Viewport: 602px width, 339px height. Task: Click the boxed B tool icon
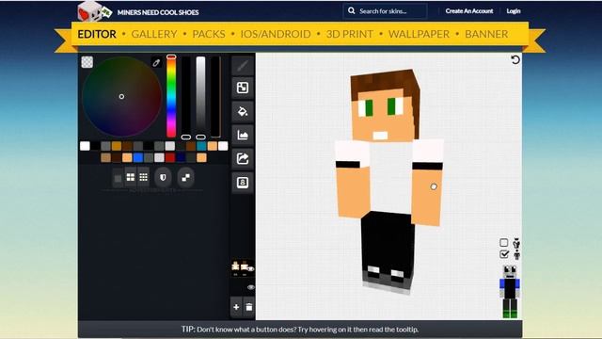pyautogui.click(x=243, y=182)
